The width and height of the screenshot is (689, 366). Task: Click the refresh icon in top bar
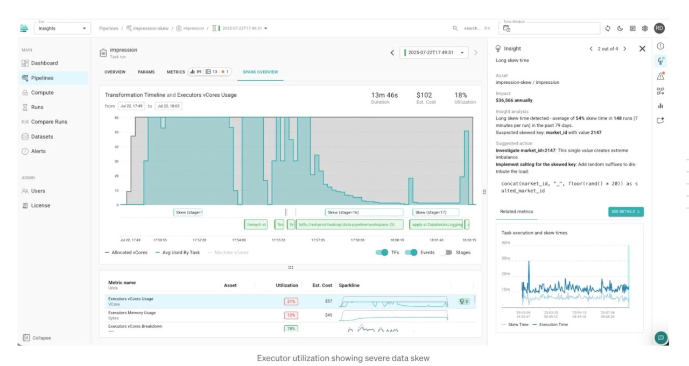pyautogui.click(x=608, y=28)
